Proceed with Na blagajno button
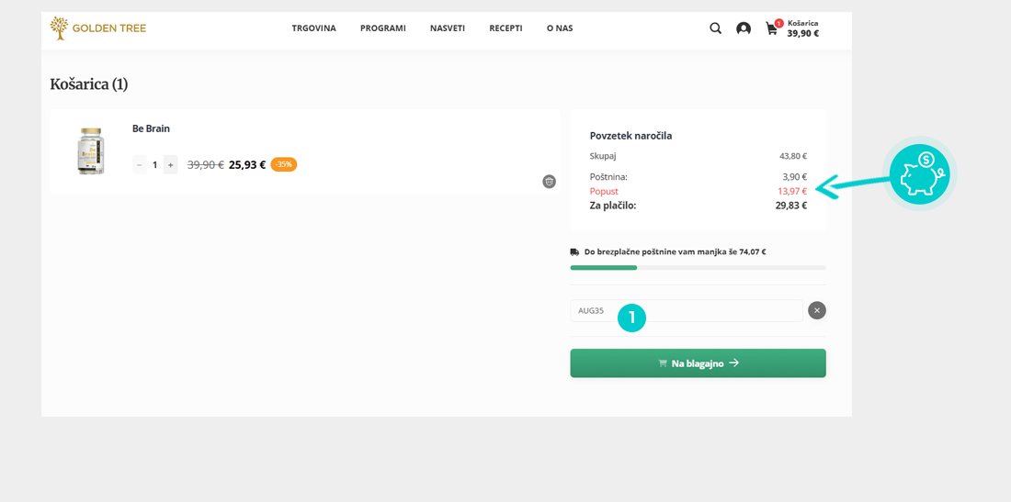 (x=698, y=363)
